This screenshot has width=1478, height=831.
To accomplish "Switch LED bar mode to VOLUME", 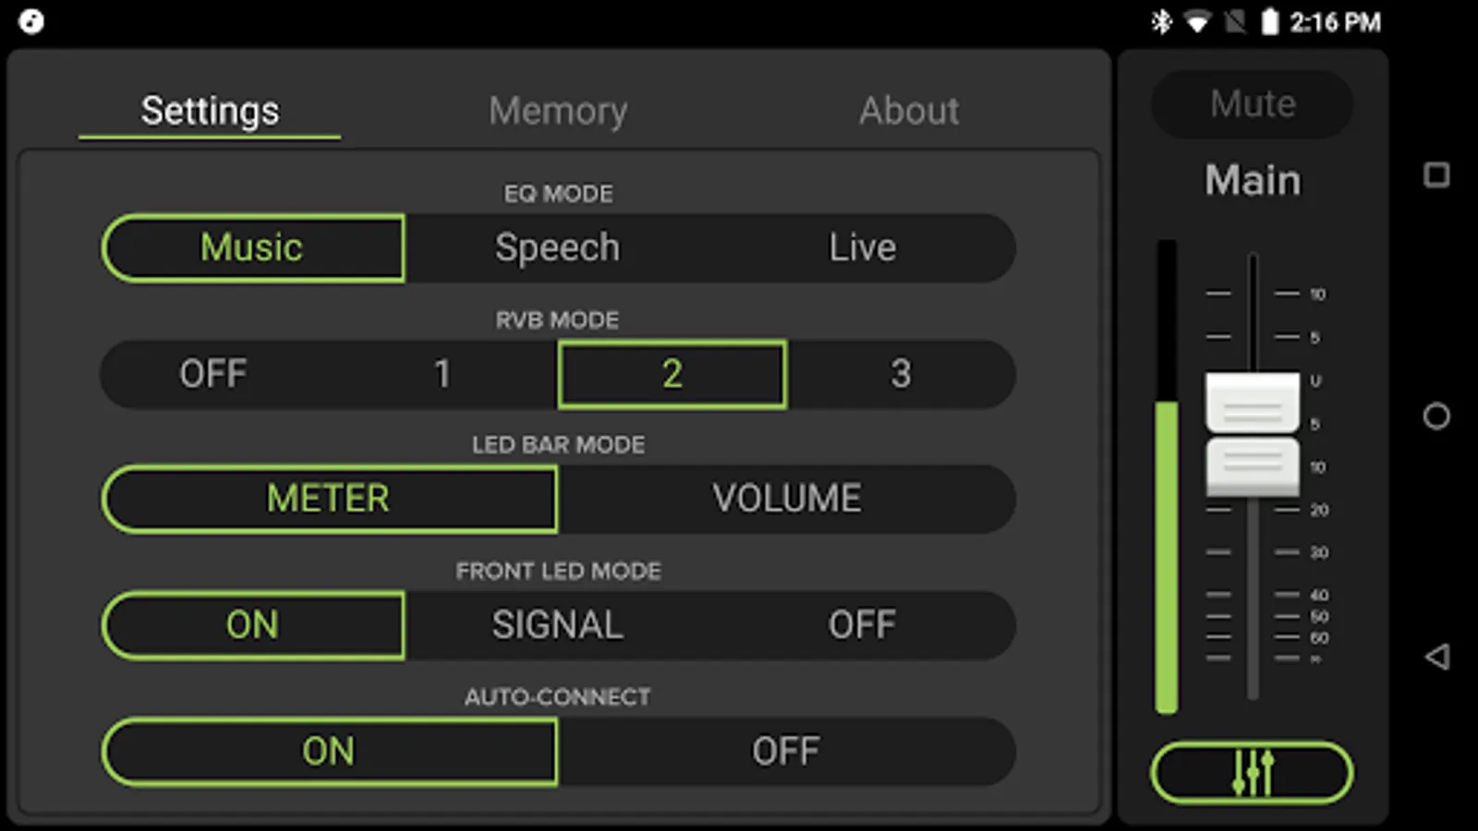I will [x=786, y=499].
